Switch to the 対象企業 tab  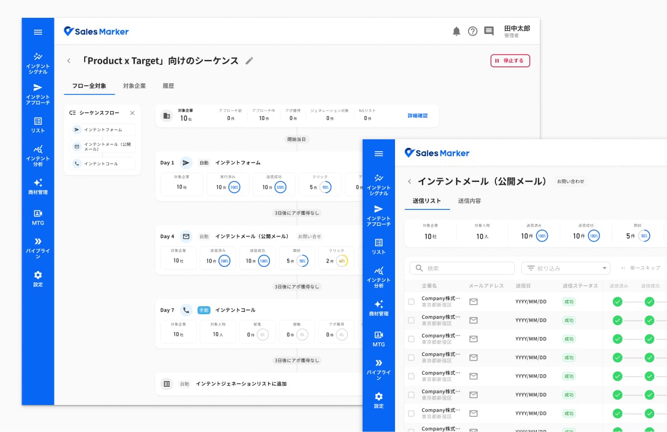pos(134,86)
